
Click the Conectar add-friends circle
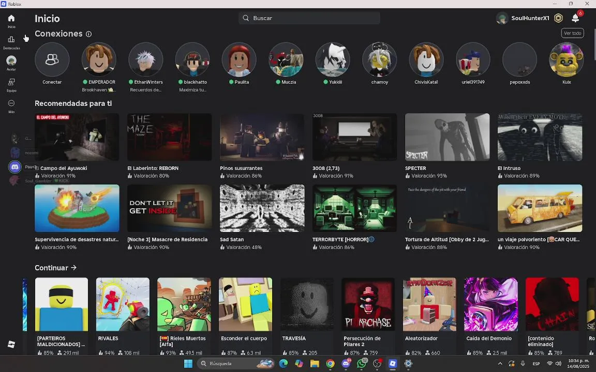tap(52, 59)
